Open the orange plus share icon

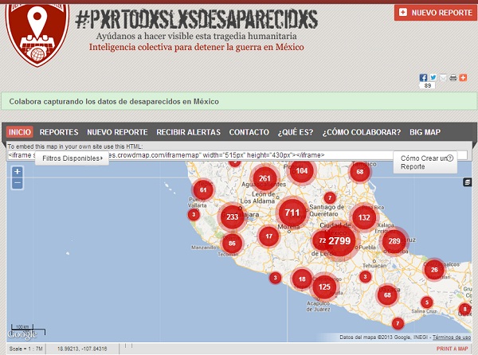click(463, 78)
